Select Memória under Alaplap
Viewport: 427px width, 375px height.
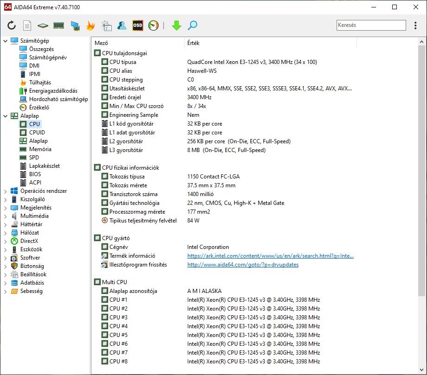tap(40, 149)
